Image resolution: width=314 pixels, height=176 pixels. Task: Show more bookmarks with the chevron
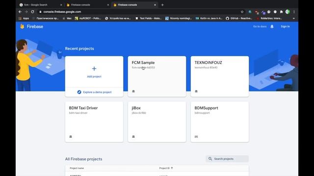(293, 19)
